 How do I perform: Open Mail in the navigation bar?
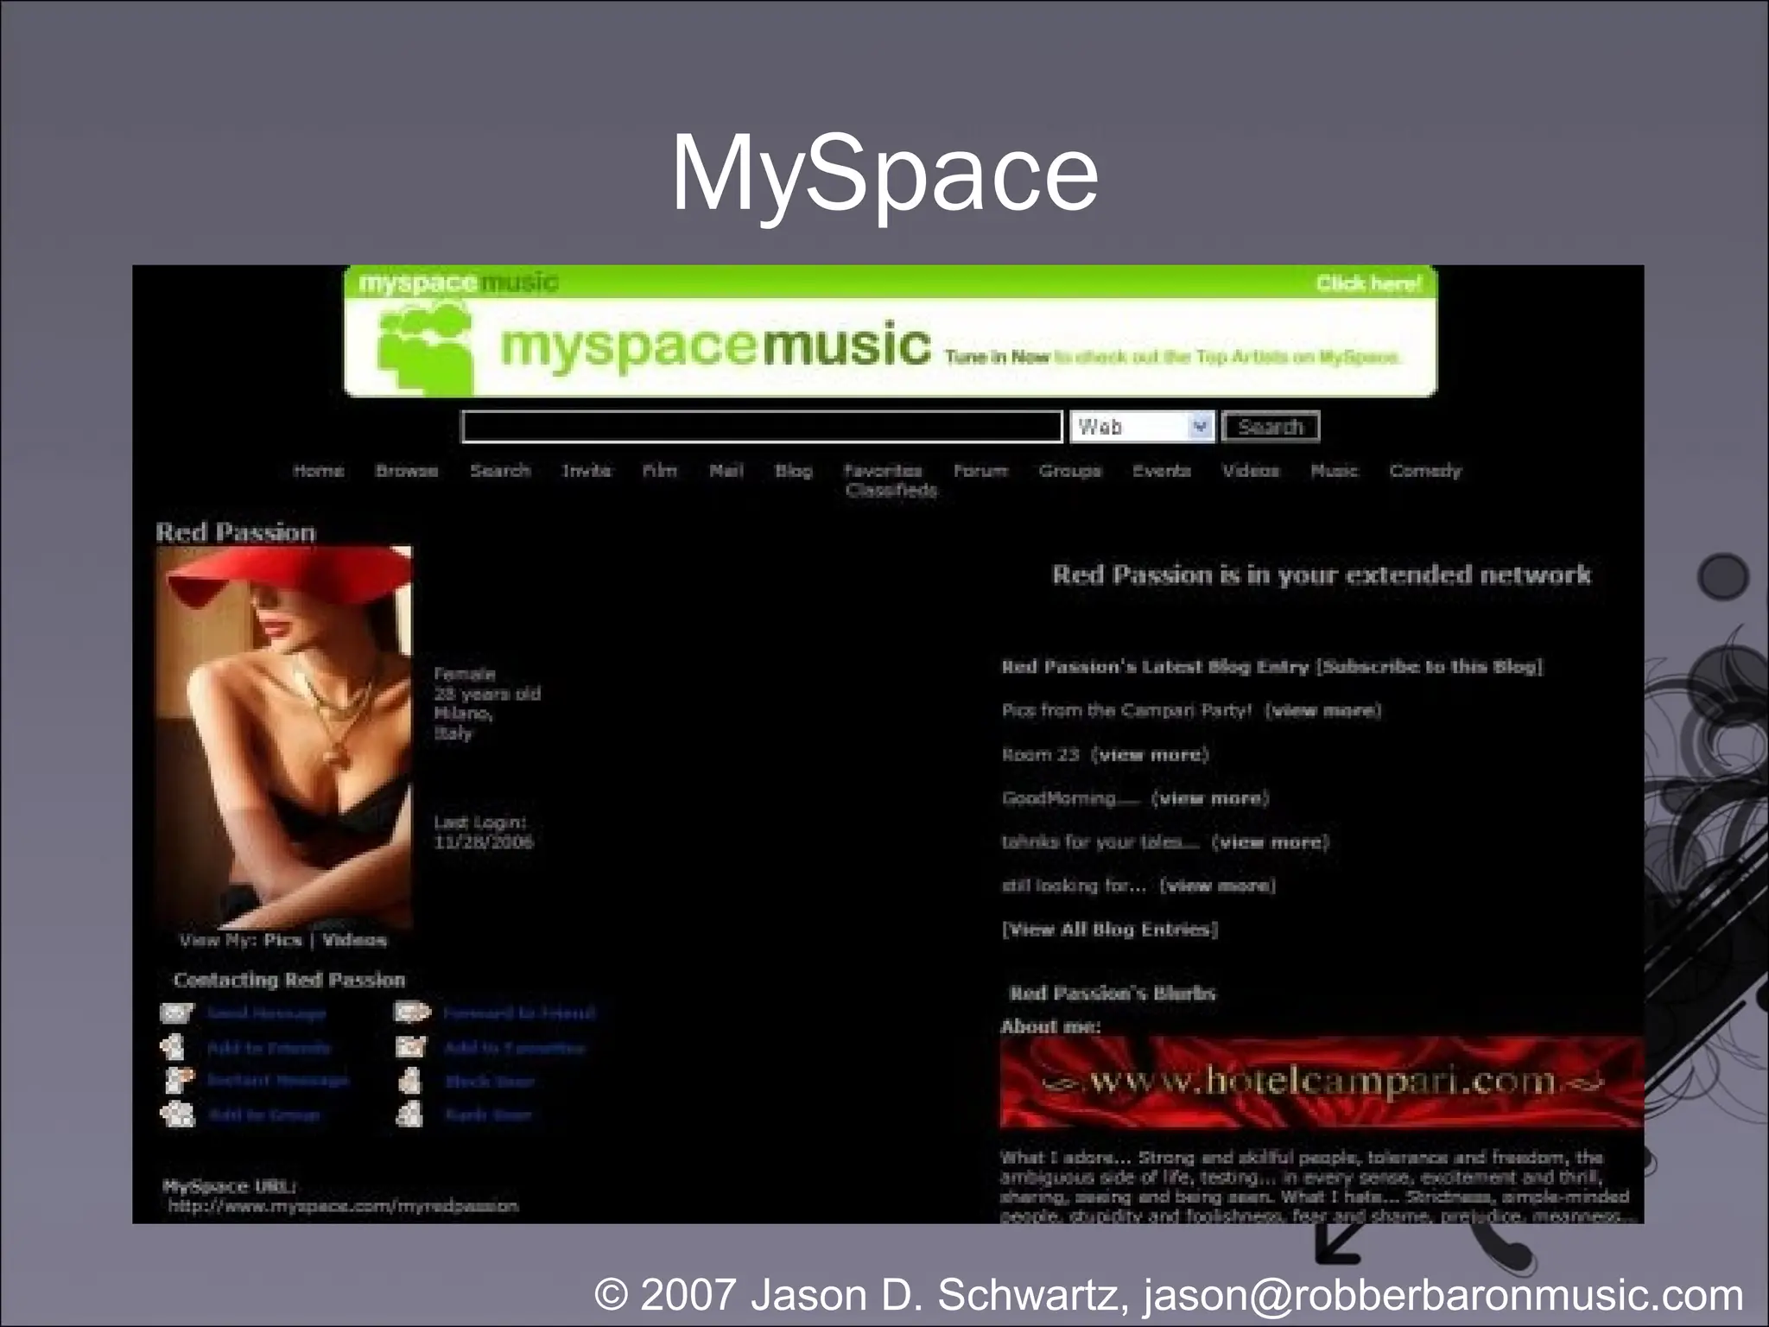click(726, 471)
